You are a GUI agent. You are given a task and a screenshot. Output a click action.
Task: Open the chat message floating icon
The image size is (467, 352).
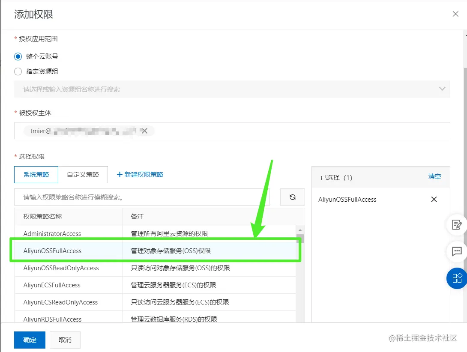[x=457, y=252]
